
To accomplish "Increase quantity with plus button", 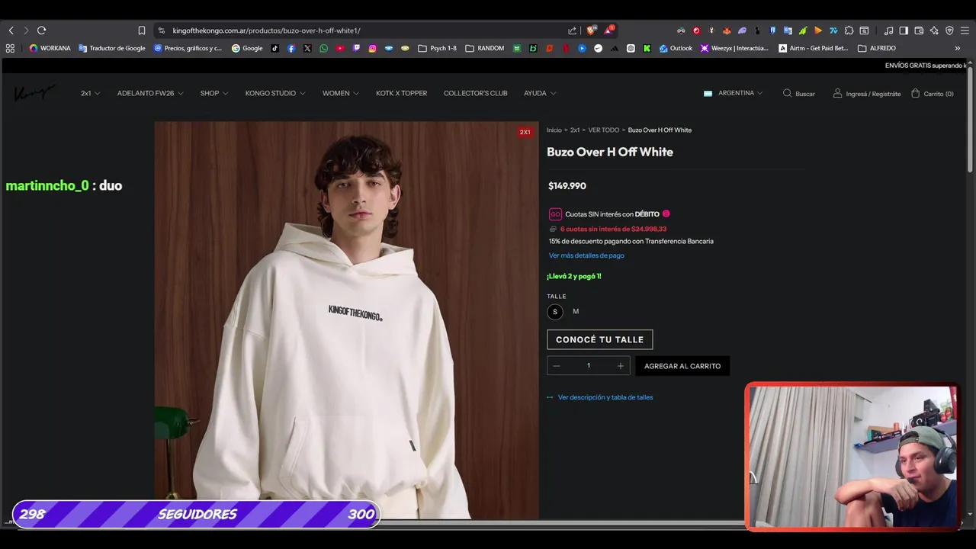I will click(x=620, y=366).
